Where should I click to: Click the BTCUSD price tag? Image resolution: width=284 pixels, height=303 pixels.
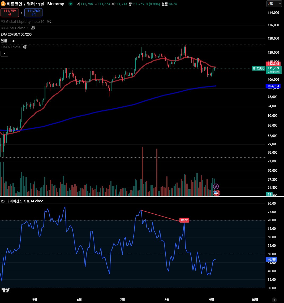point(259,68)
